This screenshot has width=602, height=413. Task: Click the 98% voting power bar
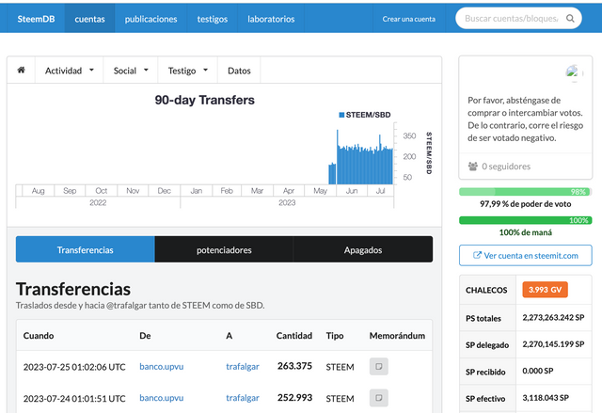525,192
